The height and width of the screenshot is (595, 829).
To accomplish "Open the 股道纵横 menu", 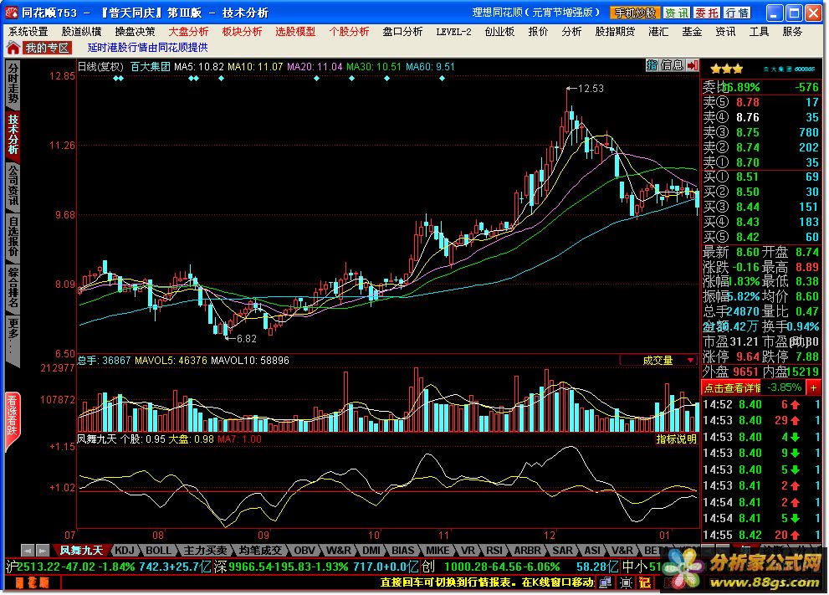I will pyautogui.click(x=81, y=32).
